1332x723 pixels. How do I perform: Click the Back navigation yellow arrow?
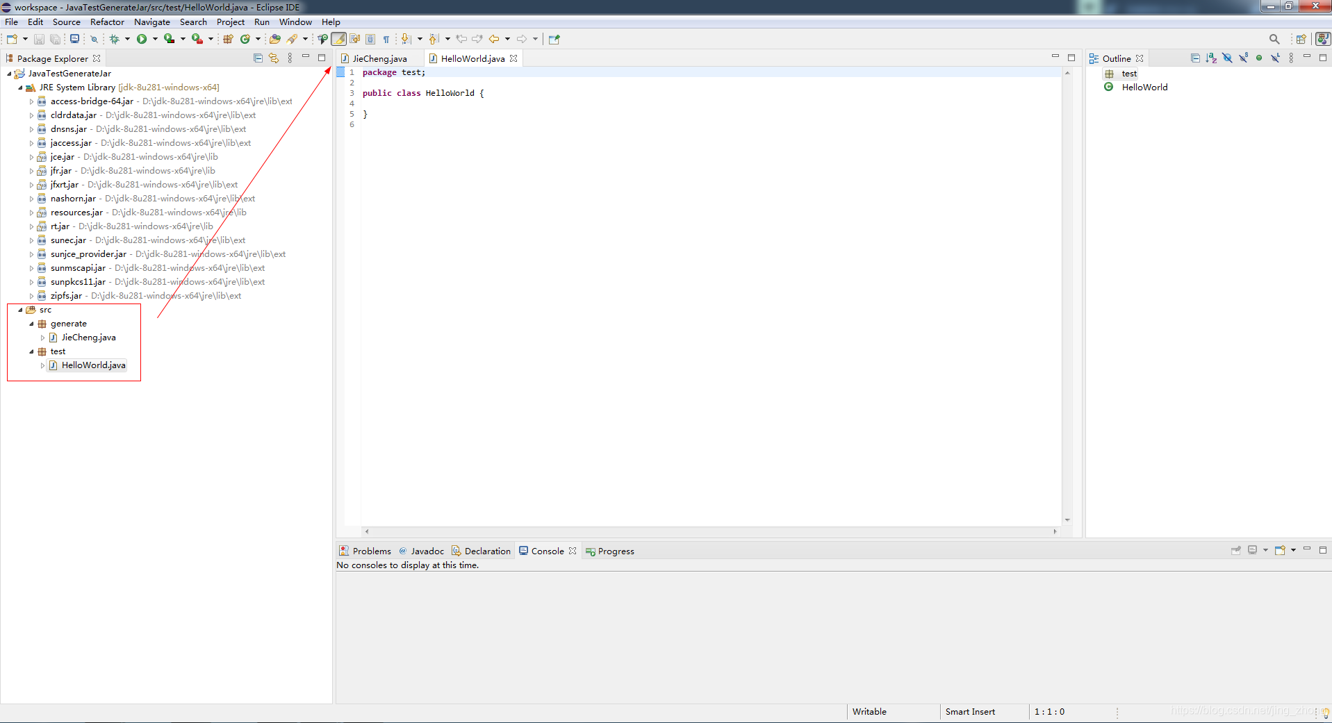tap(494, 39)
